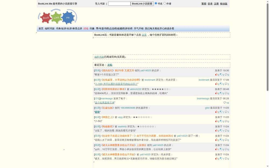The image size is (269, 168).
Task: Click inside the search input field
Action: (119, 3)
